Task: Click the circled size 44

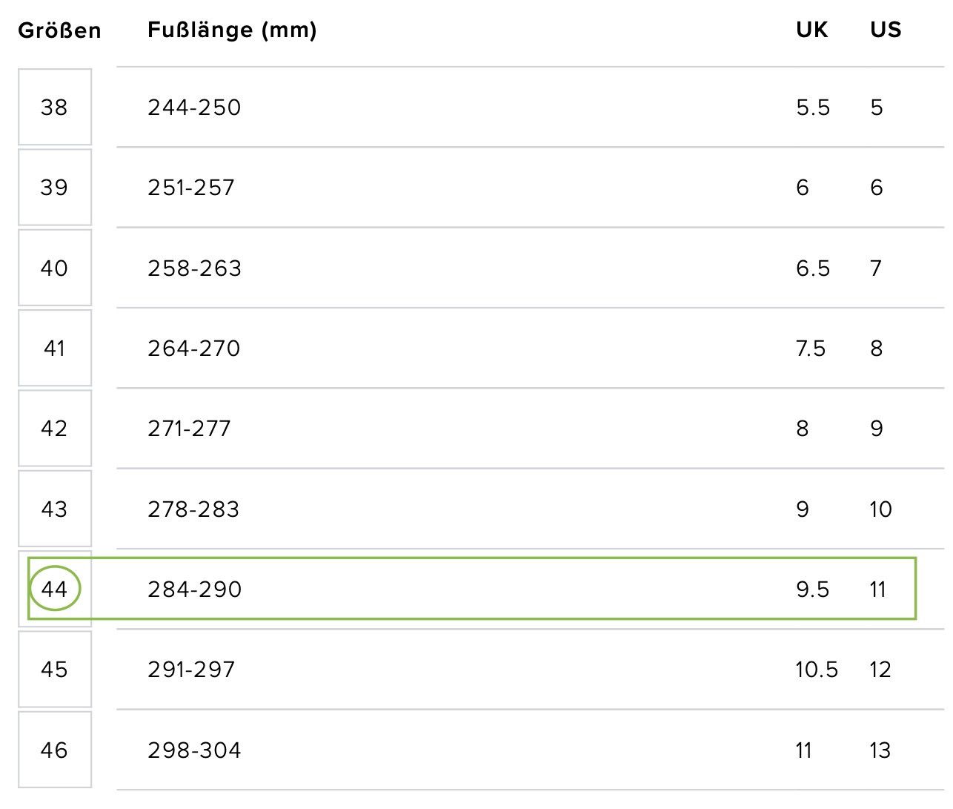Action: [55, 589]
